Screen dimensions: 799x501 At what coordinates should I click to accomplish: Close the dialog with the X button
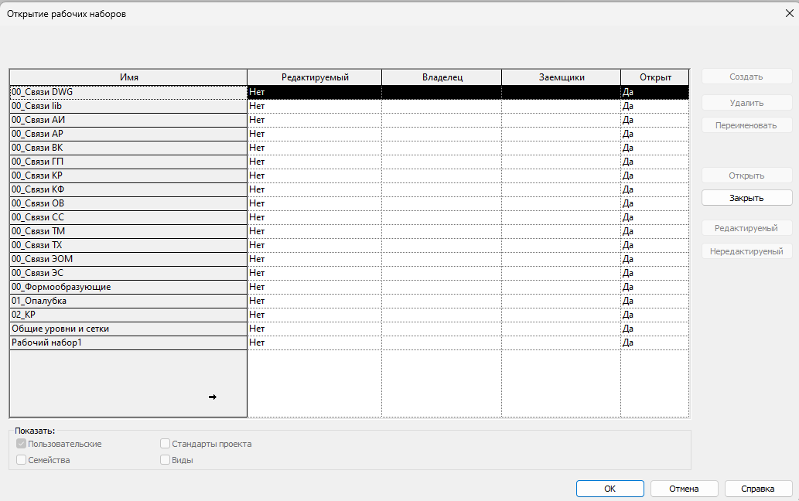[x=789, y=13]
